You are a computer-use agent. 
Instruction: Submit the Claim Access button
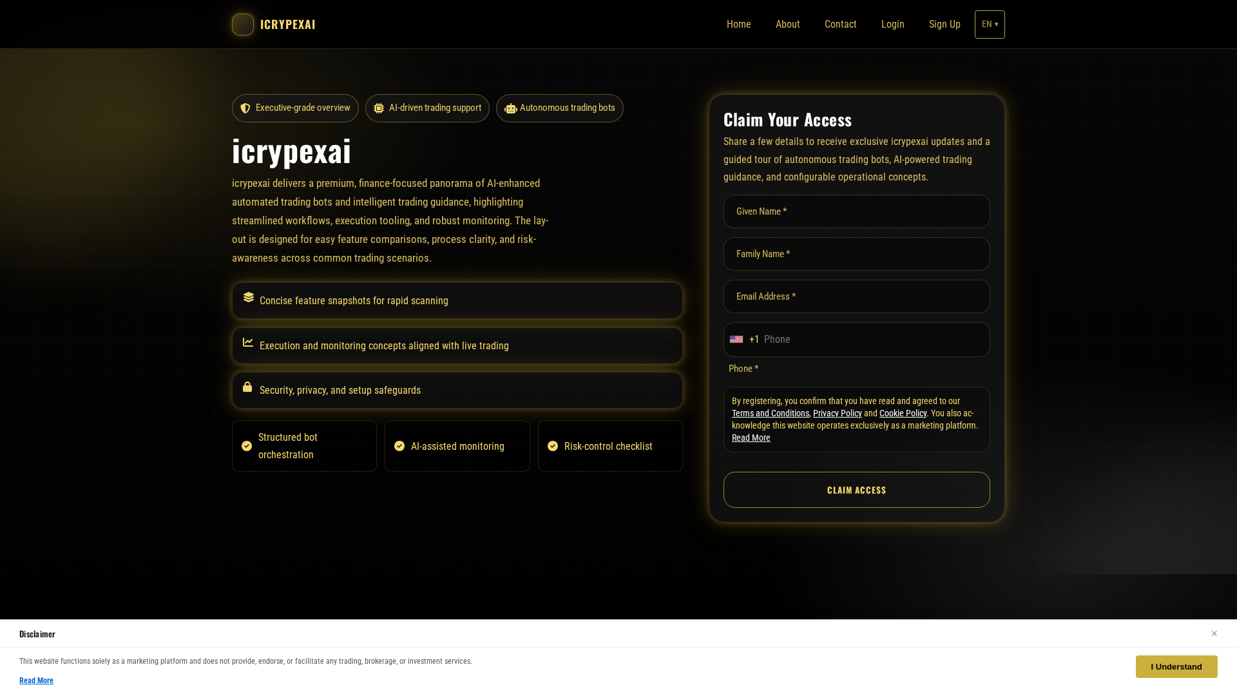pyautogui.click(x=857, y=490)
